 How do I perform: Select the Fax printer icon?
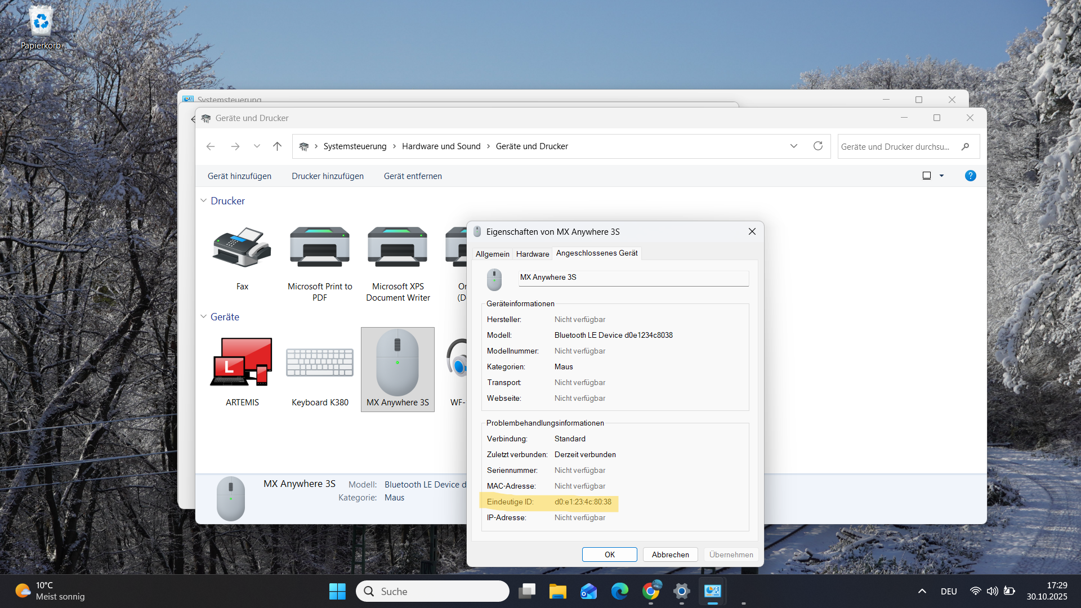click(x=242, y=248)
